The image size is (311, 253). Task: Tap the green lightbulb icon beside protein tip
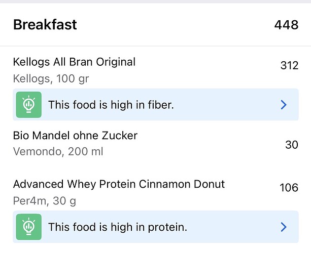tap(28, 227)
